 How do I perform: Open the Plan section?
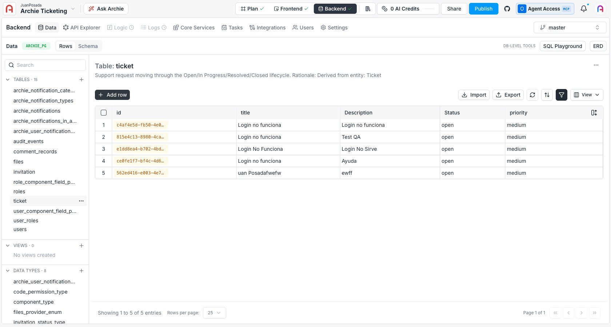252,9
